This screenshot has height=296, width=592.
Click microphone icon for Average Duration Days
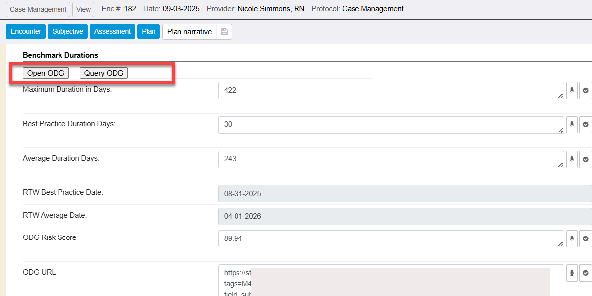[572, 159]
